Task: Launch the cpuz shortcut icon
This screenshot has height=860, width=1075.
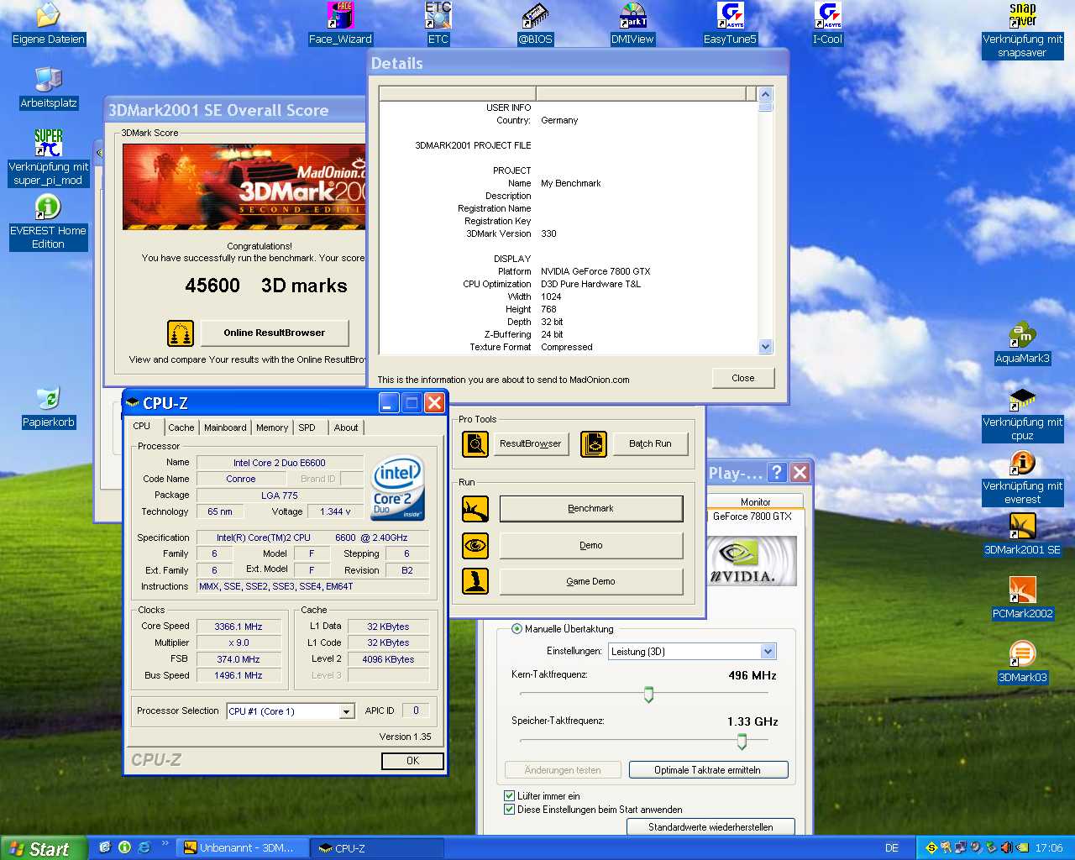Action: click(x=1022, y=414)
